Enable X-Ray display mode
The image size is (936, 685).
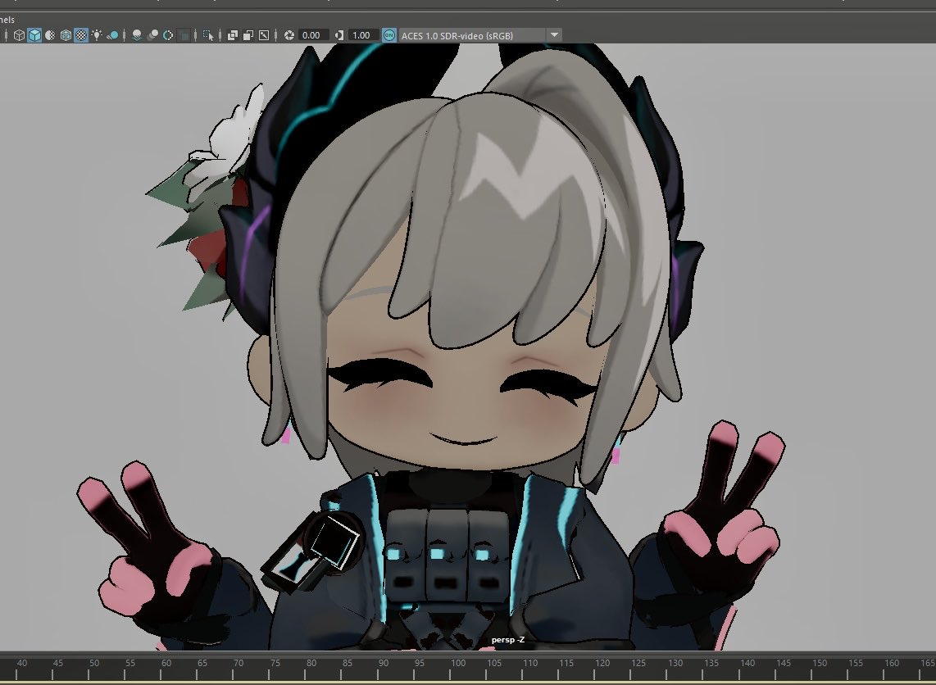(x=232, y=35)
